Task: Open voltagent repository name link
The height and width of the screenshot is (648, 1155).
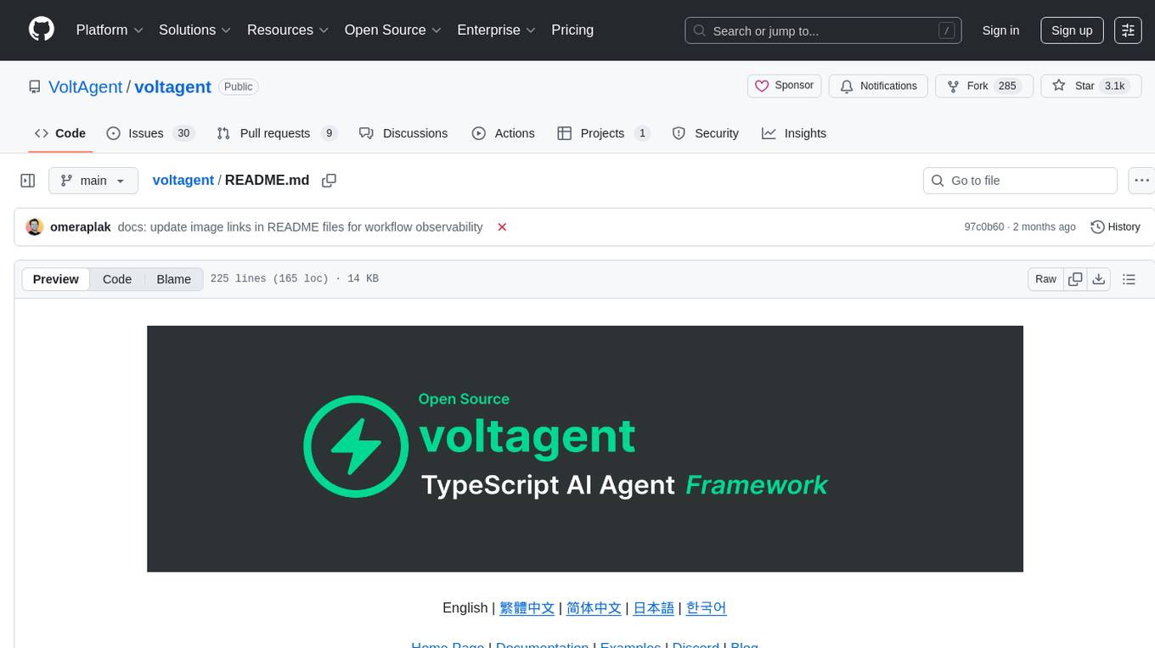Action: click(172, 87)
